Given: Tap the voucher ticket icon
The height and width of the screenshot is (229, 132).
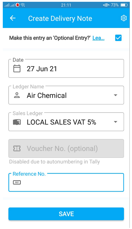Looking at the screenshot, I should 17,148.
